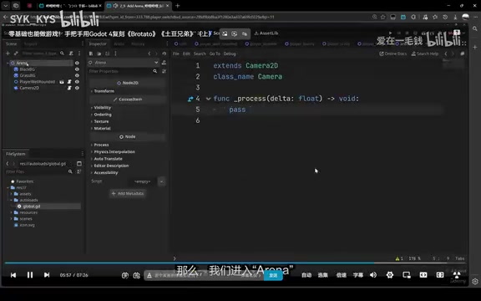The width and height of the screenshot is (481, 301).
Task: Open PlayerWellRounded scene in editor icon
Action: 62,82
